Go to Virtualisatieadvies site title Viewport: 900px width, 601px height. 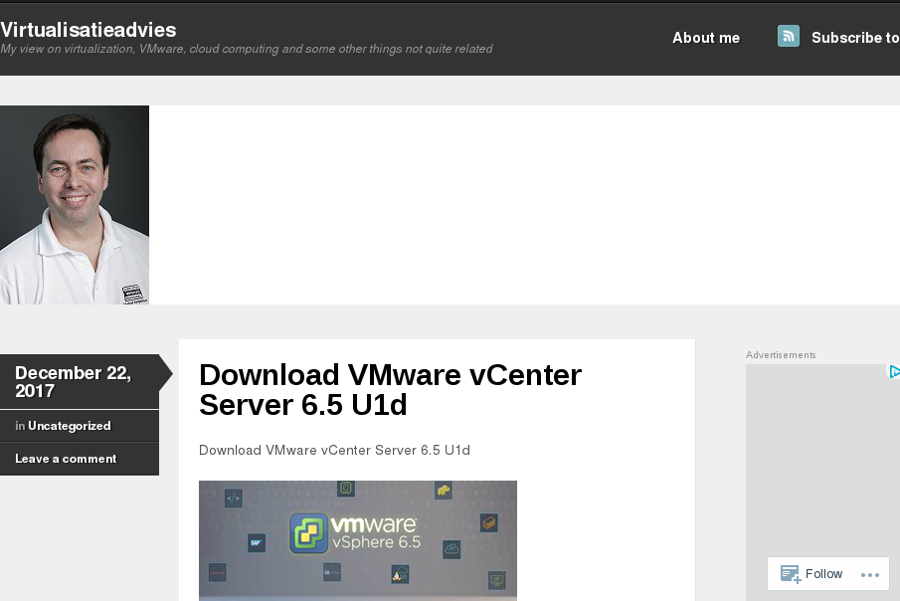pyautogui.click(x=89, y=29)
